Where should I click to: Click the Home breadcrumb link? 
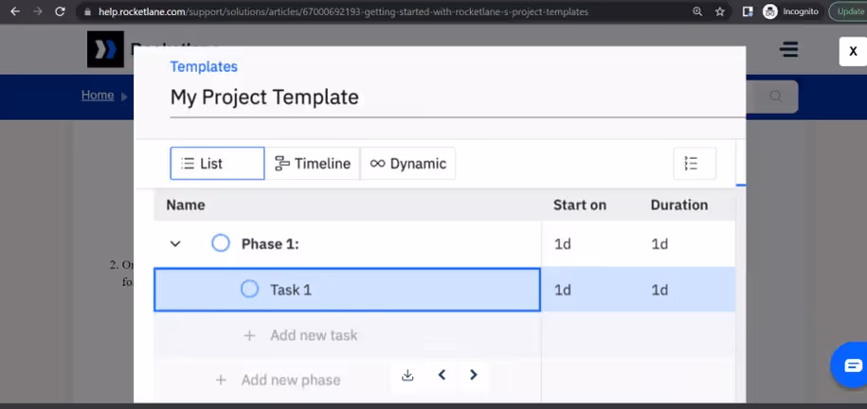[98, 95]
